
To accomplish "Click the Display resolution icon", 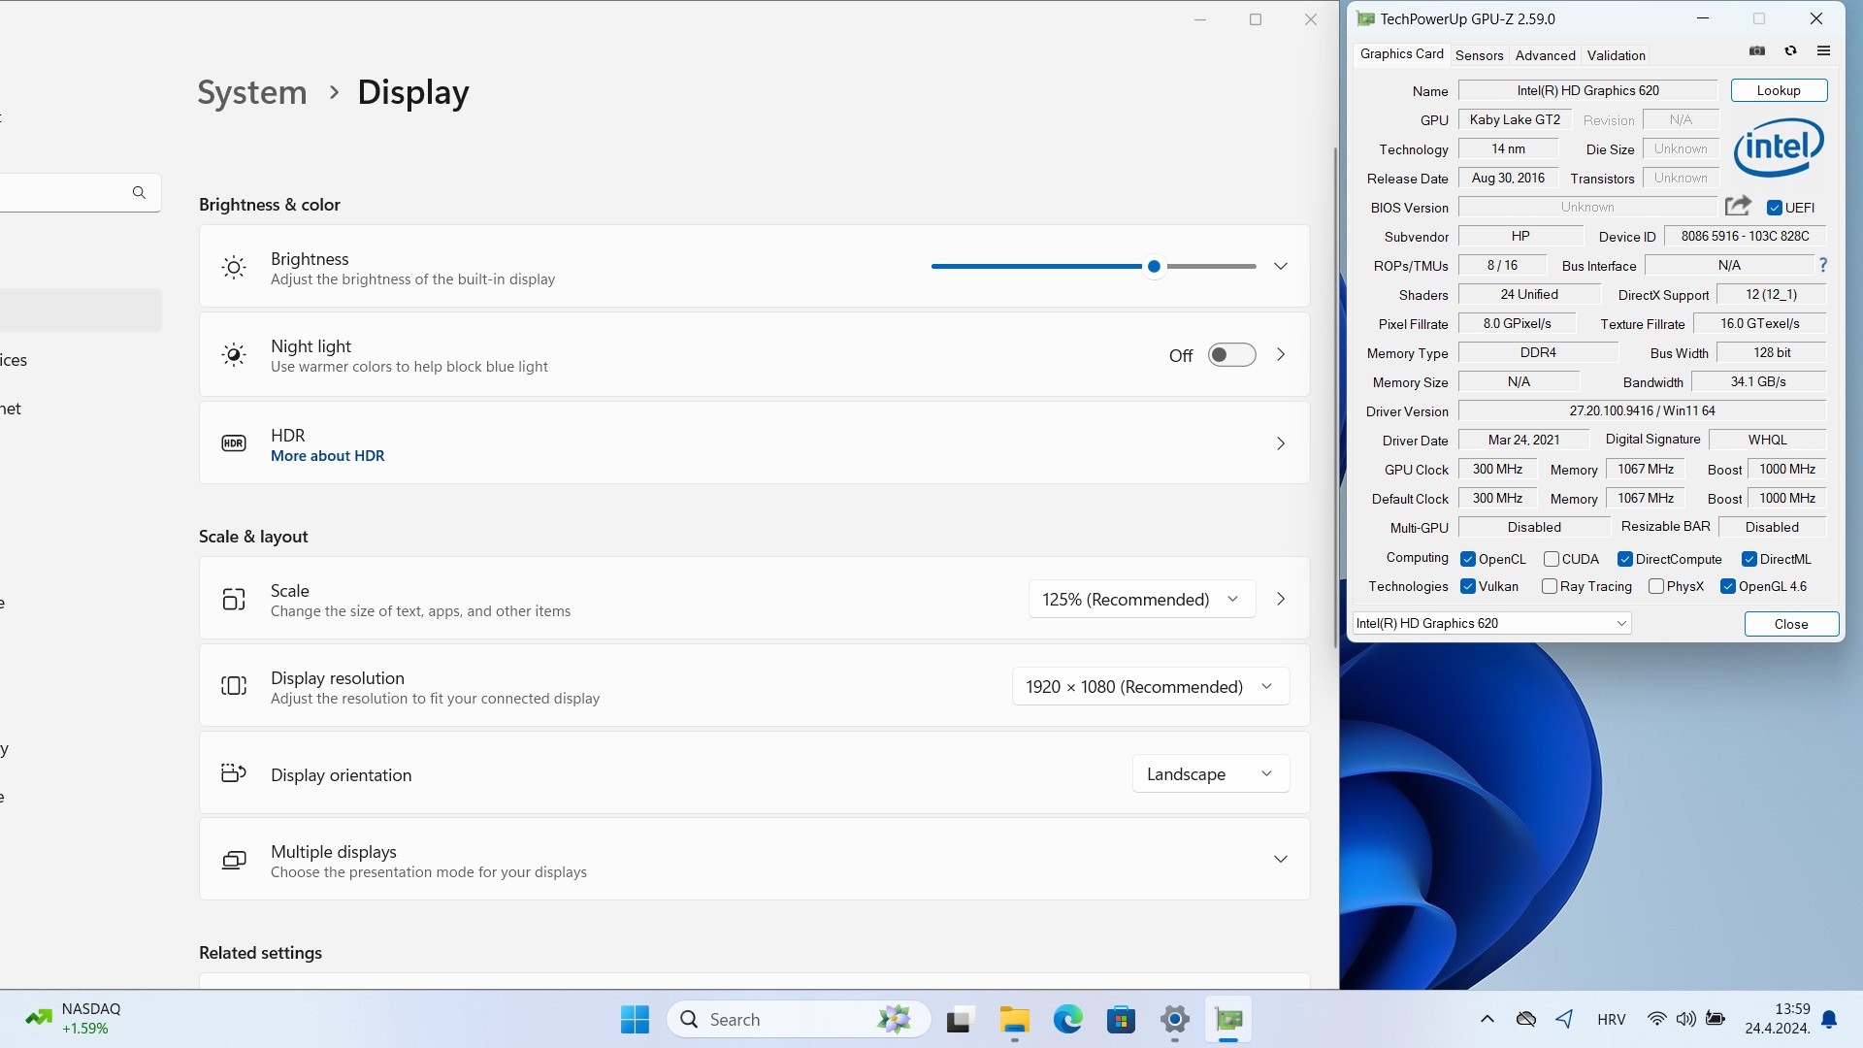I will pos(234,686).
